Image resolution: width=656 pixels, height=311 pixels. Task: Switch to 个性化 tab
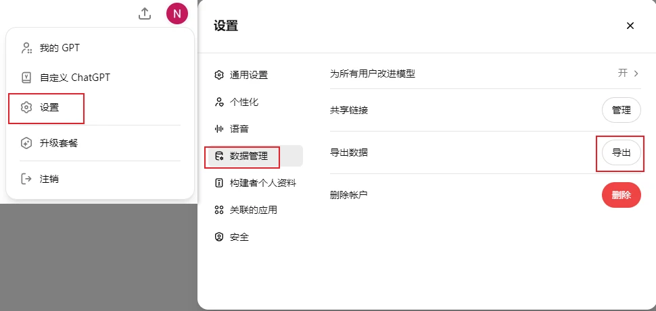pos(243,102)
